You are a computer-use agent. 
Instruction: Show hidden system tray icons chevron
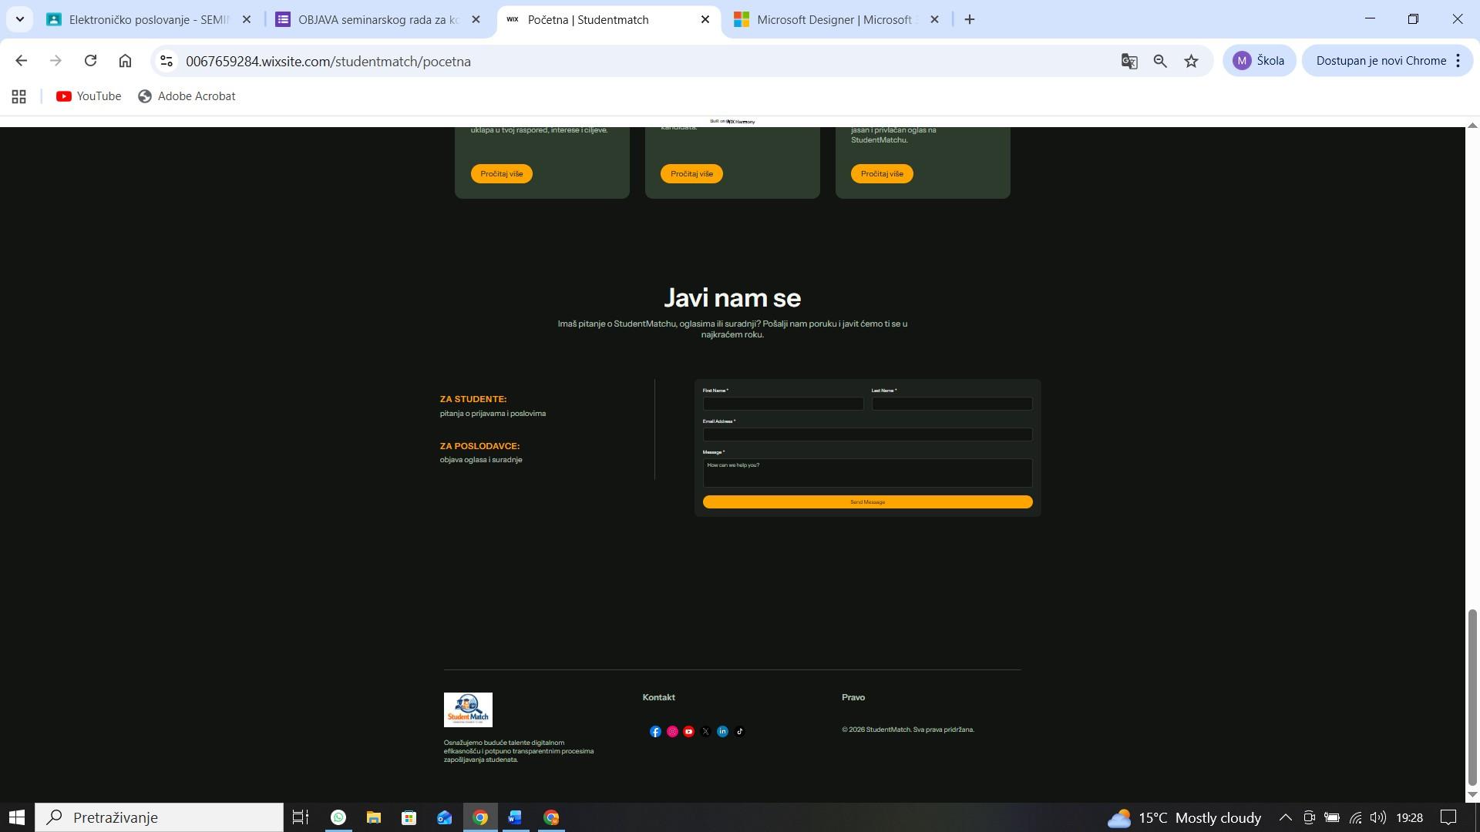[1285, 817]
